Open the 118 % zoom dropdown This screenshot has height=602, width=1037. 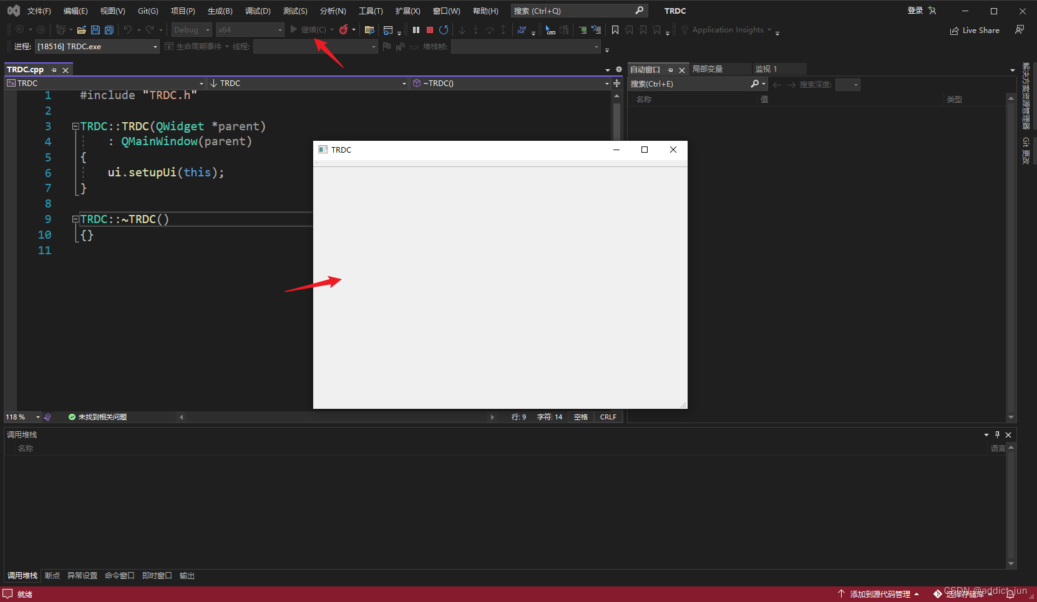coord(22,417)
